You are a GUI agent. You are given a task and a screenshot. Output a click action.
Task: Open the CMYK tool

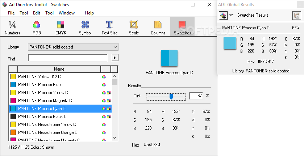(61, 27)
